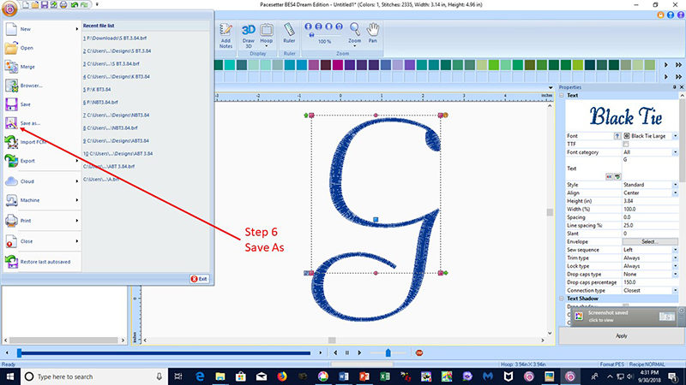Viewport: 686px width, 385px height.
Task: Collapse the Text Shadow section
Action: 562,298
